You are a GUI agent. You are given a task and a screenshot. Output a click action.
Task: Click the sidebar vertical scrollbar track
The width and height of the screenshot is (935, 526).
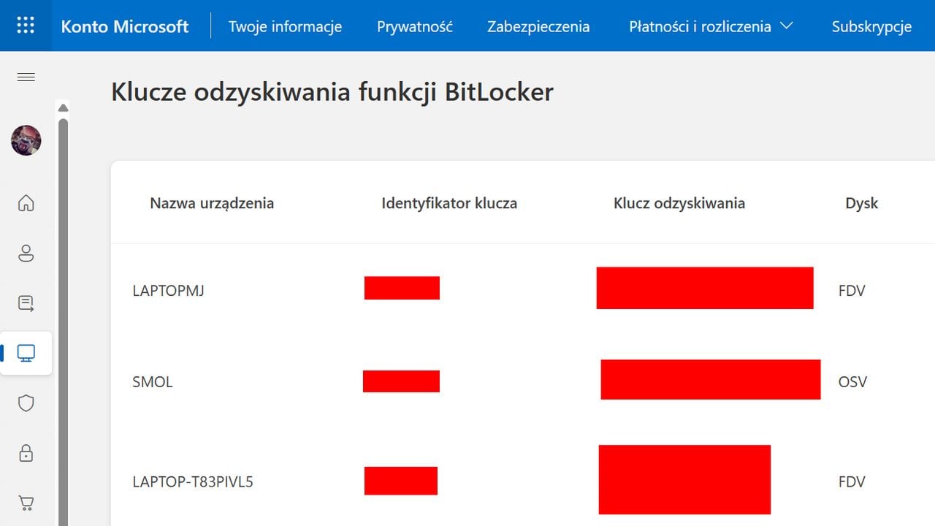pos(63,321)
